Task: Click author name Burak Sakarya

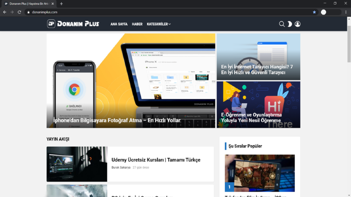Action: pyautogui.click(x=121, y=167)
